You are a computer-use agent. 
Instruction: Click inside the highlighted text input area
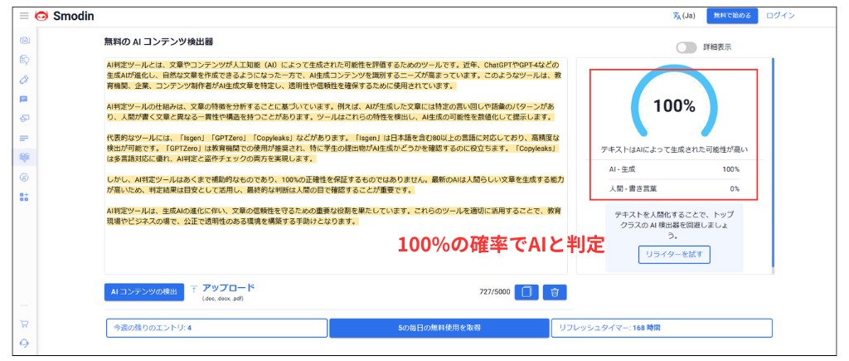(336, 165)
